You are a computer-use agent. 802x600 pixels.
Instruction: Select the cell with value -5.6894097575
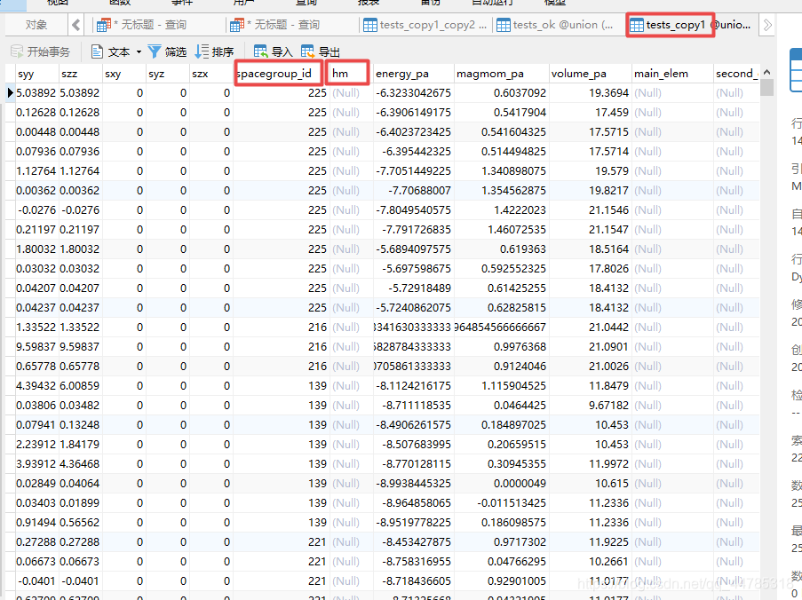(413, 249)
